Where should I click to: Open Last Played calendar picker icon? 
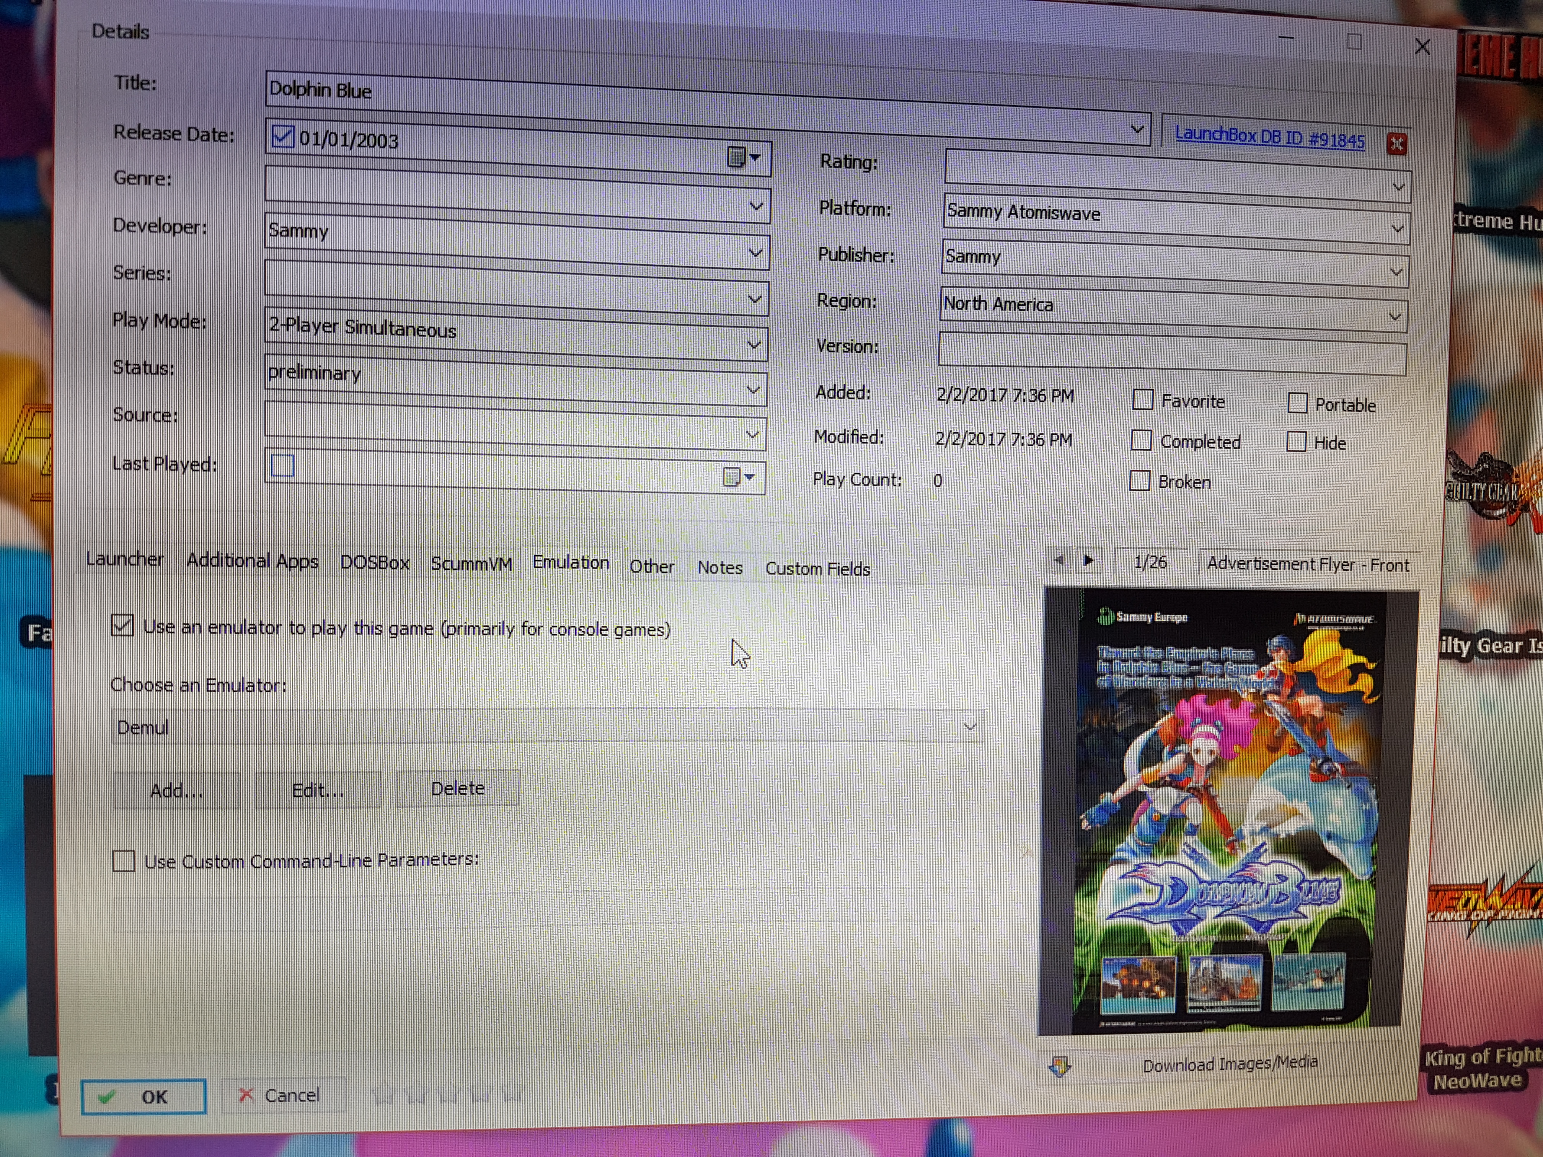click(x=739, y=478)
